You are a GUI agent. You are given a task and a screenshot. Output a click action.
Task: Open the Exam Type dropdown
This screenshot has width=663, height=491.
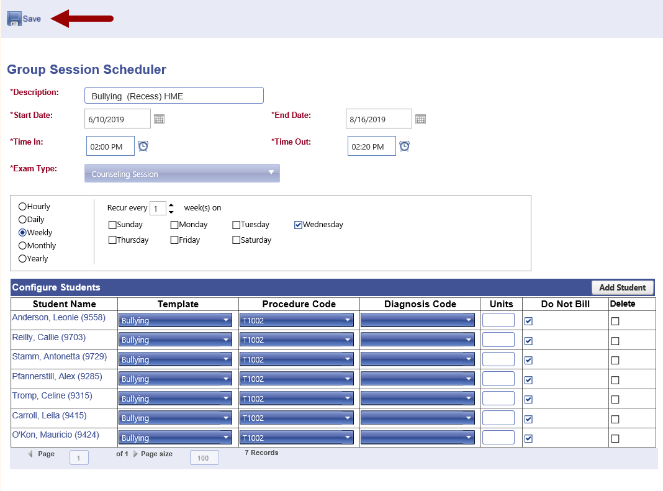click(272, 173)
